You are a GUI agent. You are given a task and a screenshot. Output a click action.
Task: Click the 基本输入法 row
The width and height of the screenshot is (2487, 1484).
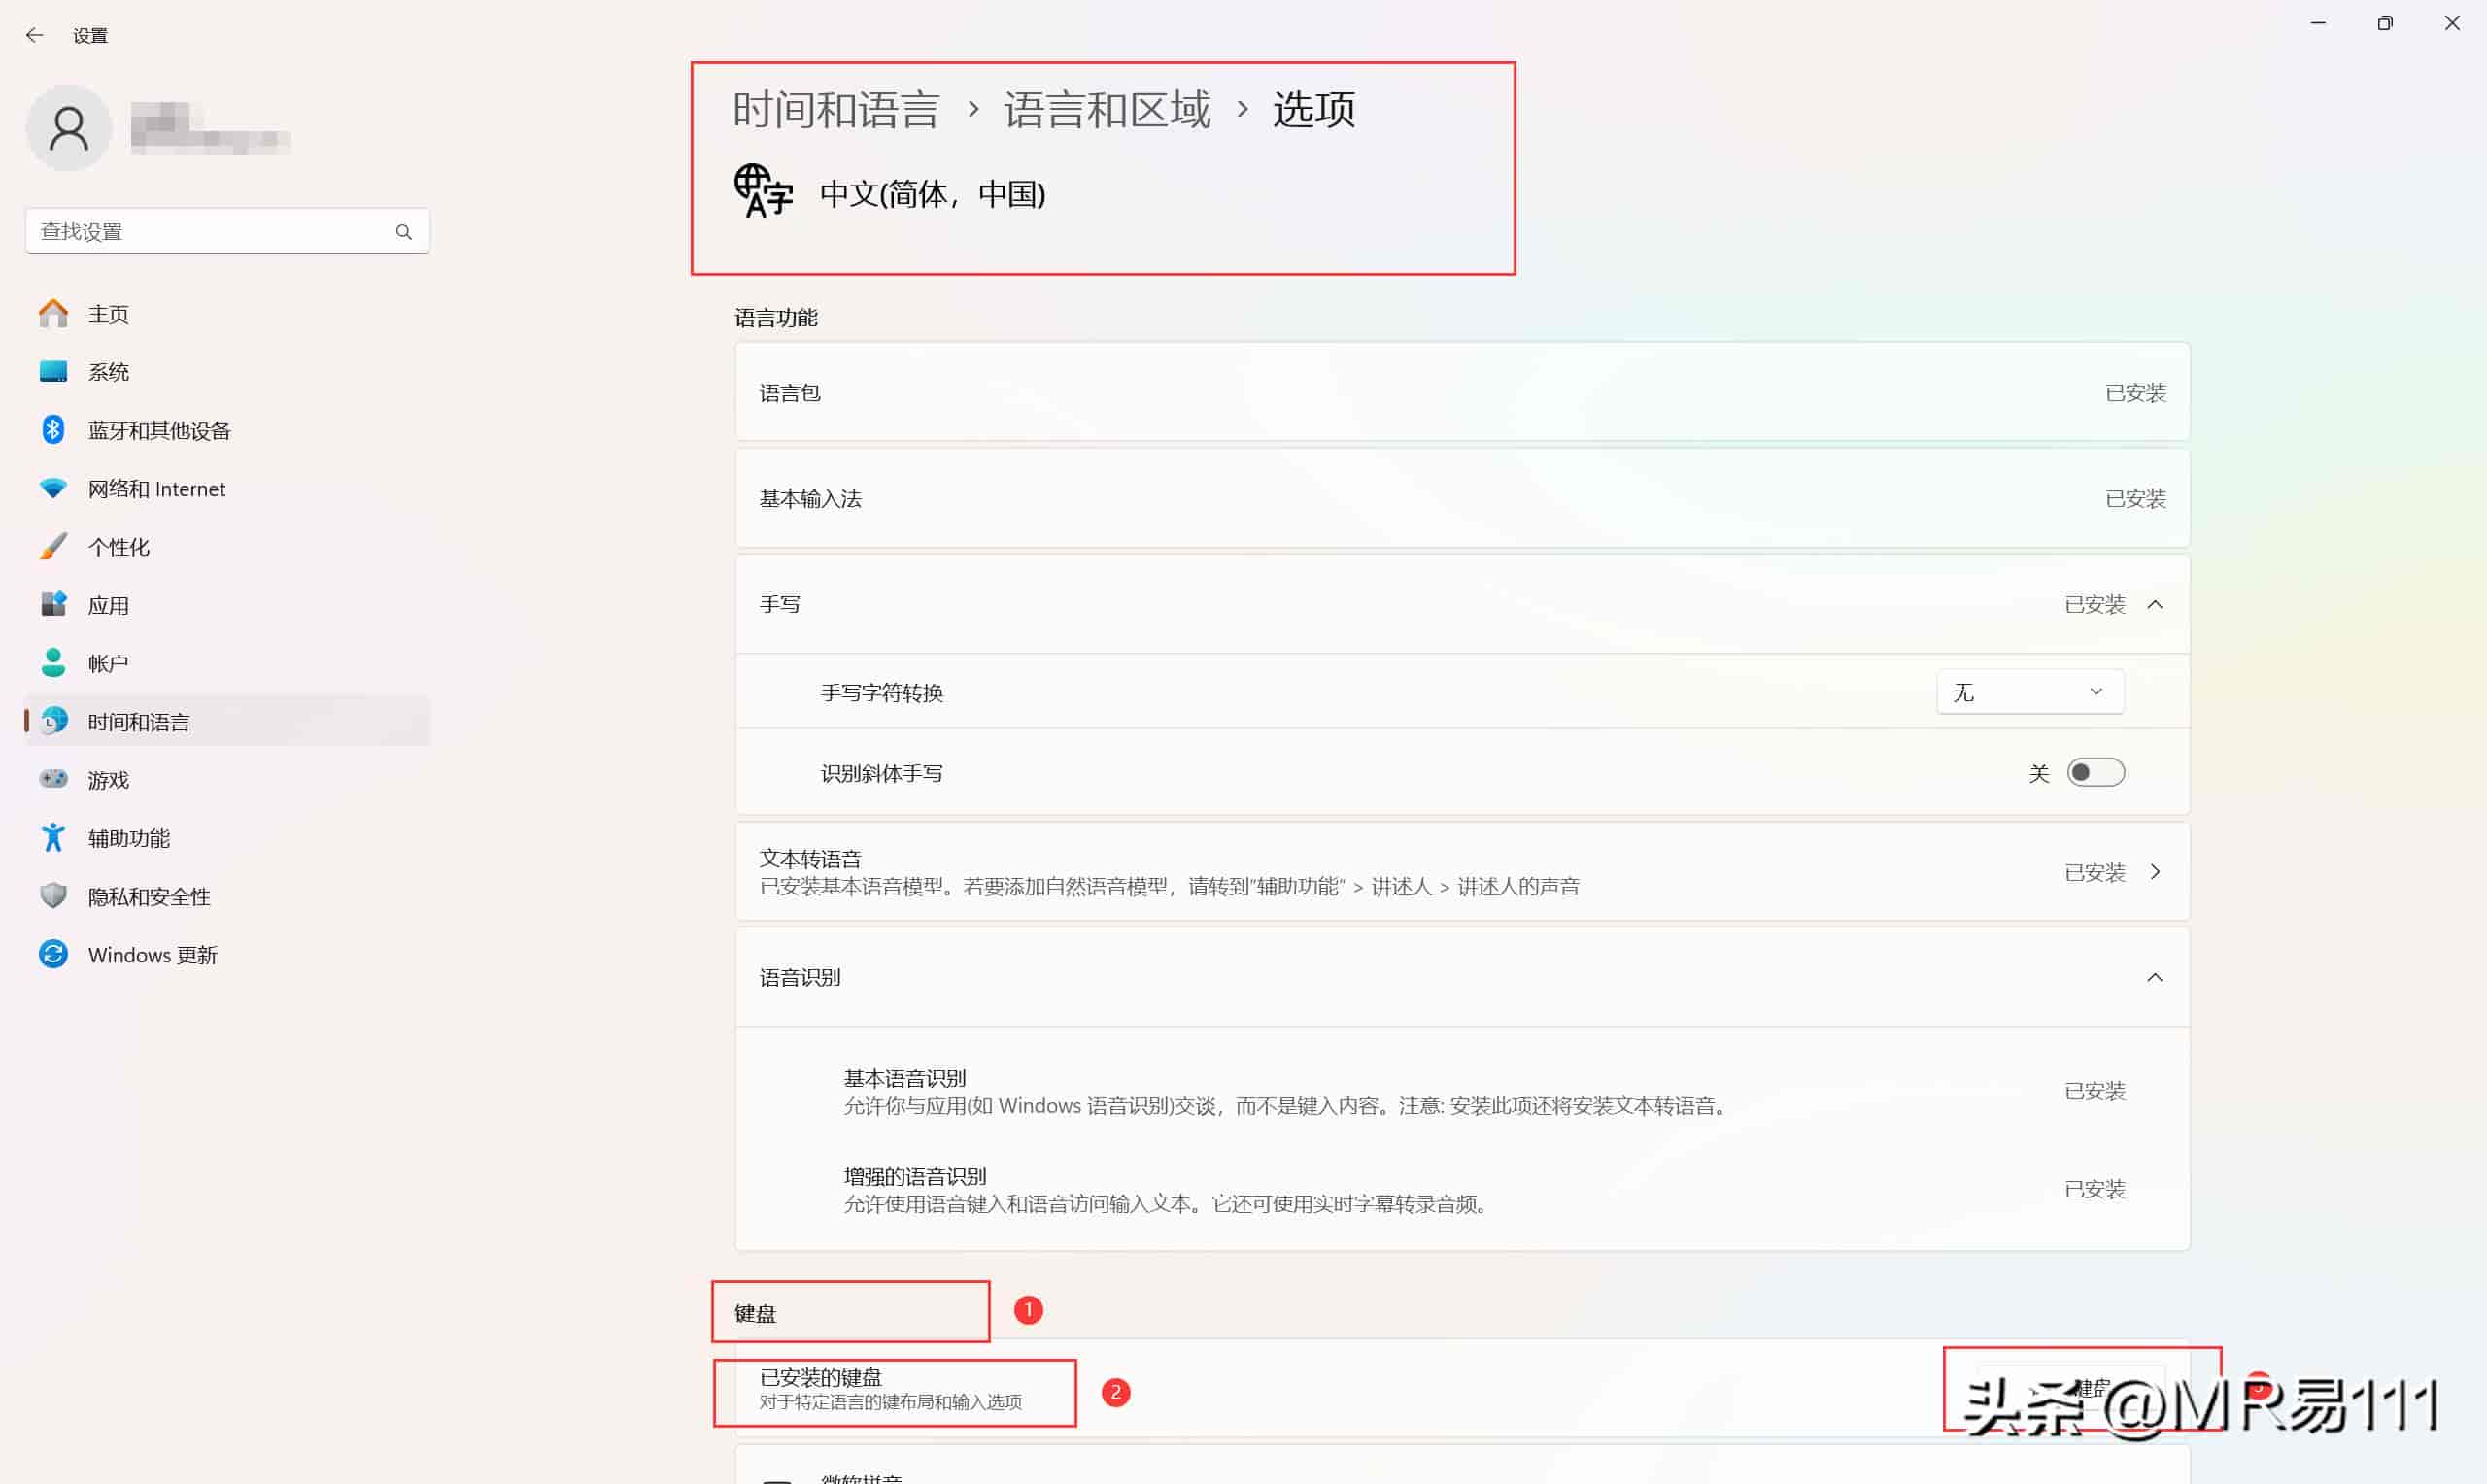pyautogui.click(x=1461, y=498)
